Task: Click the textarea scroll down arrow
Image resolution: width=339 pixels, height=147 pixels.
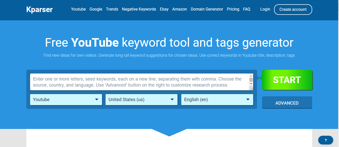Action: click(x=251, y=84)
